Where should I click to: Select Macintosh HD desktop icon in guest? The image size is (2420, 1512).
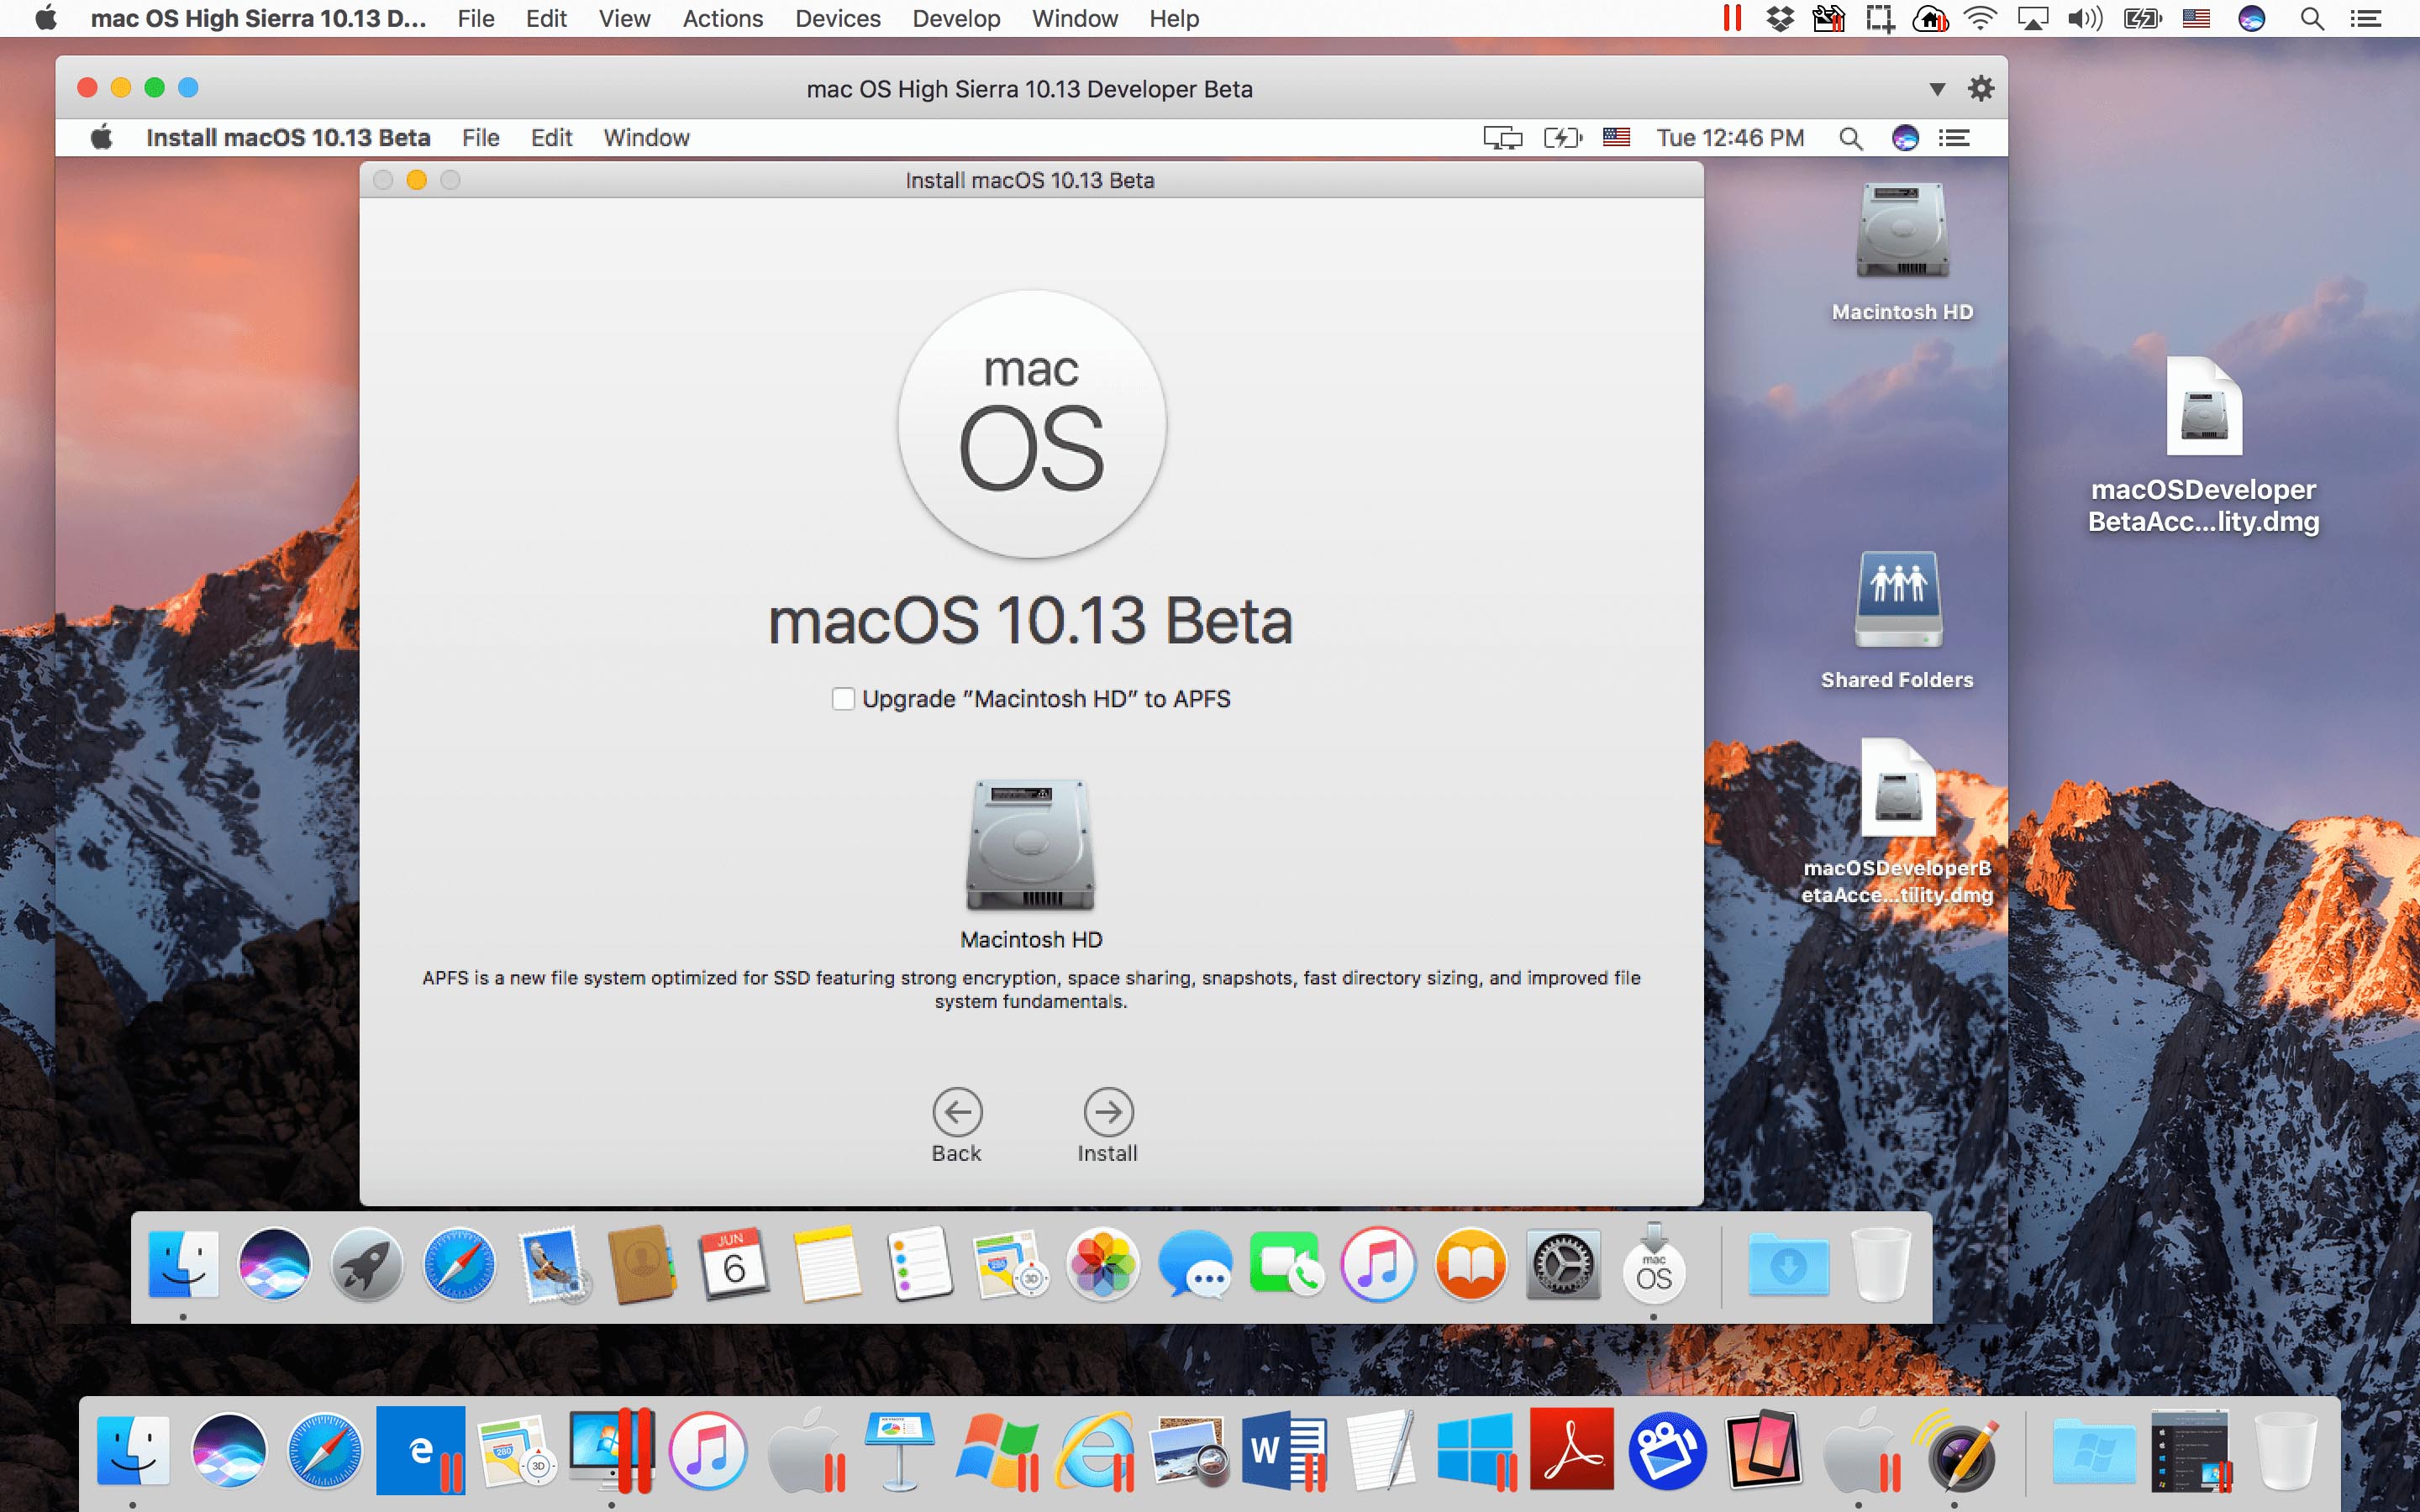(x=1902, y=230)
